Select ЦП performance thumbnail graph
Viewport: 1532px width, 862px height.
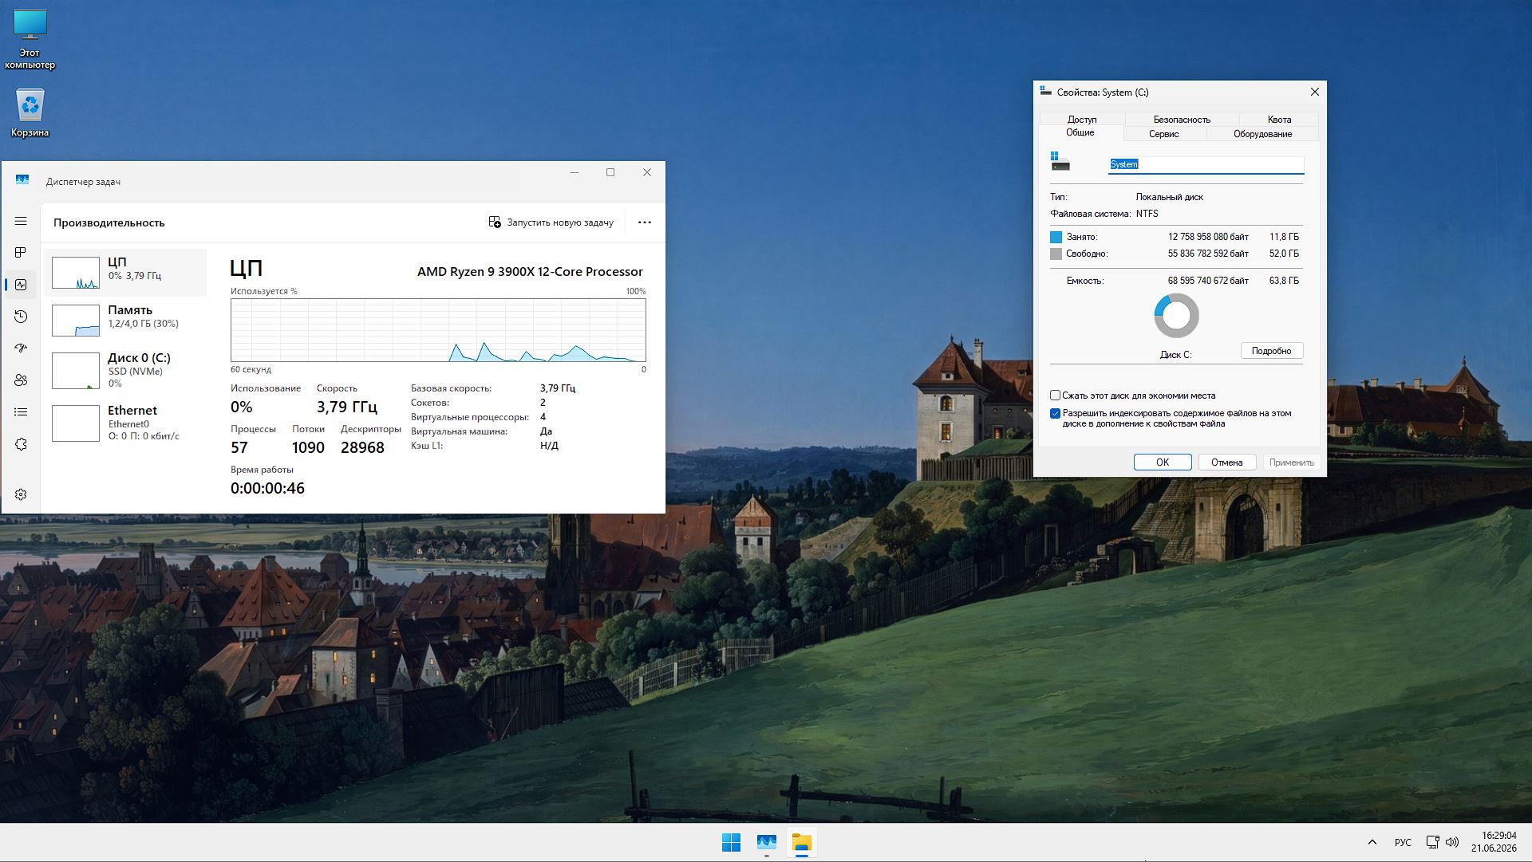click(76, 273)
